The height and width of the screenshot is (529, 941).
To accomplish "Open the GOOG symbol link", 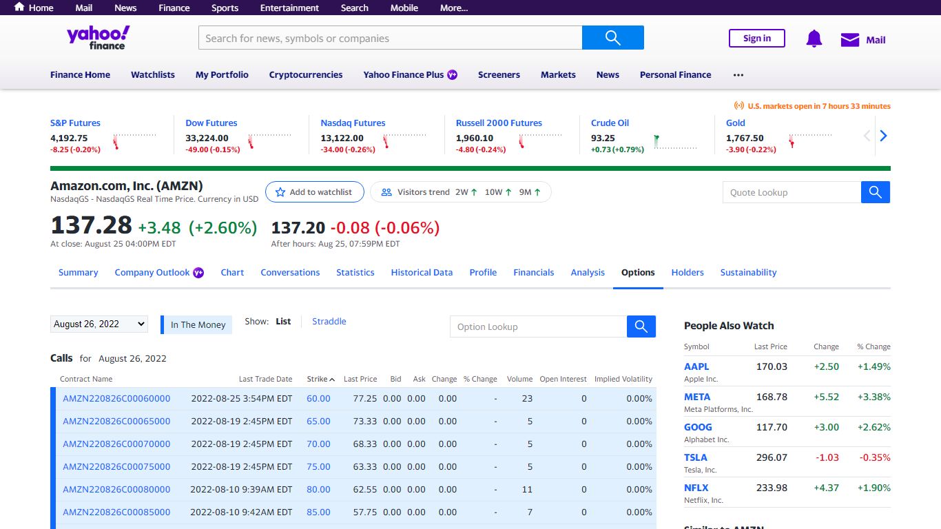I will coord(698,427).
